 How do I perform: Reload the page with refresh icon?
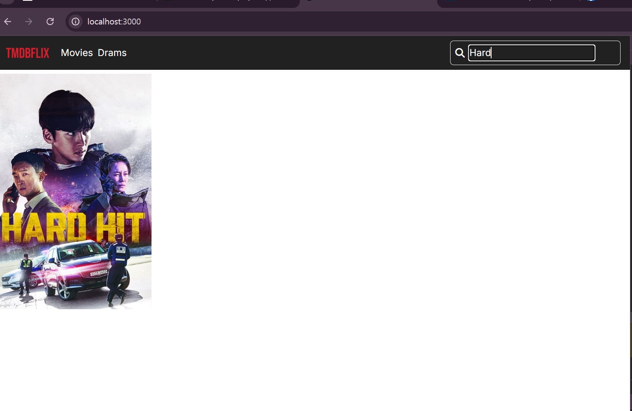click(50, 21)
